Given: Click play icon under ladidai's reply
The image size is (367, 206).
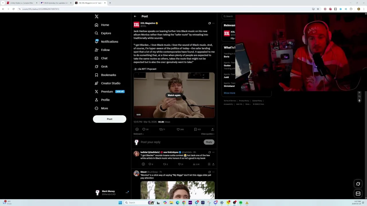Looking at the screenshot, I should click(x=143, y=164).
